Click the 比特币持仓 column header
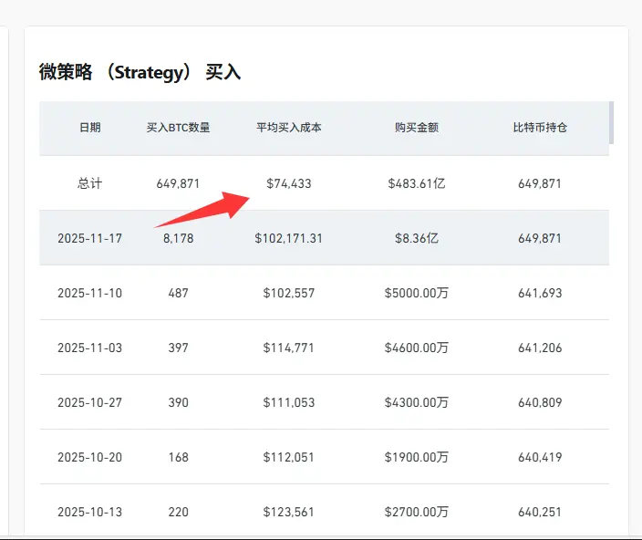Viewport: 642px width, 540px height. coord(540,128)
